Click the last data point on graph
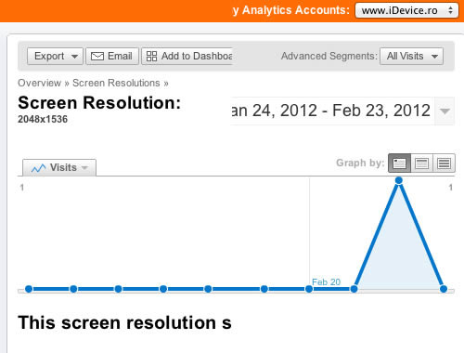464x353 pixels. (444, 289)
